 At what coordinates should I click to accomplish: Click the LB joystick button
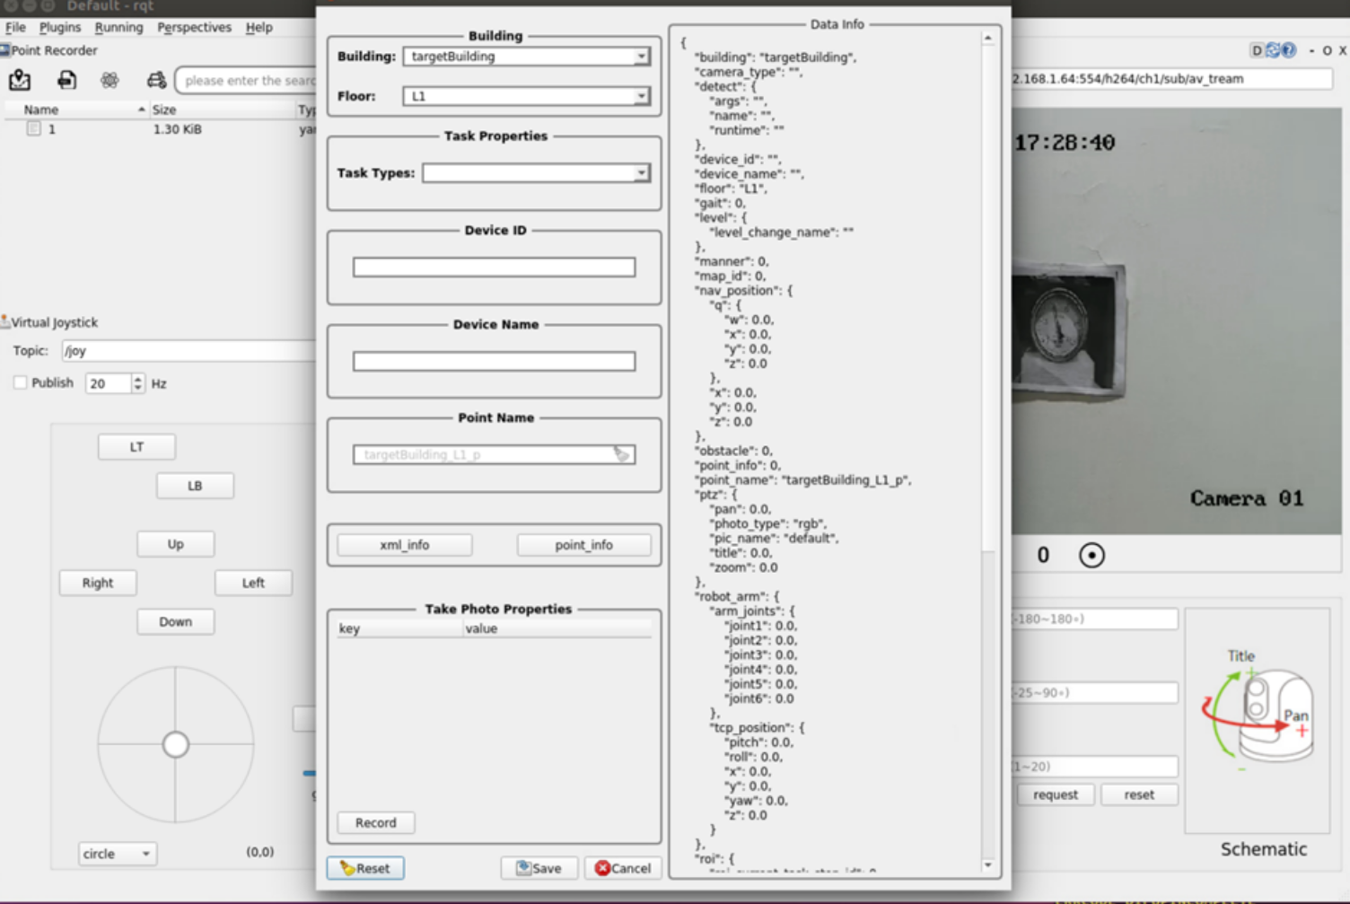pos(195,486)
